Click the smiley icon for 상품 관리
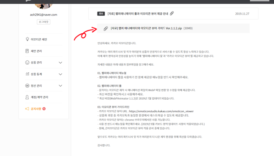274x156 pixels. (27, 62)
